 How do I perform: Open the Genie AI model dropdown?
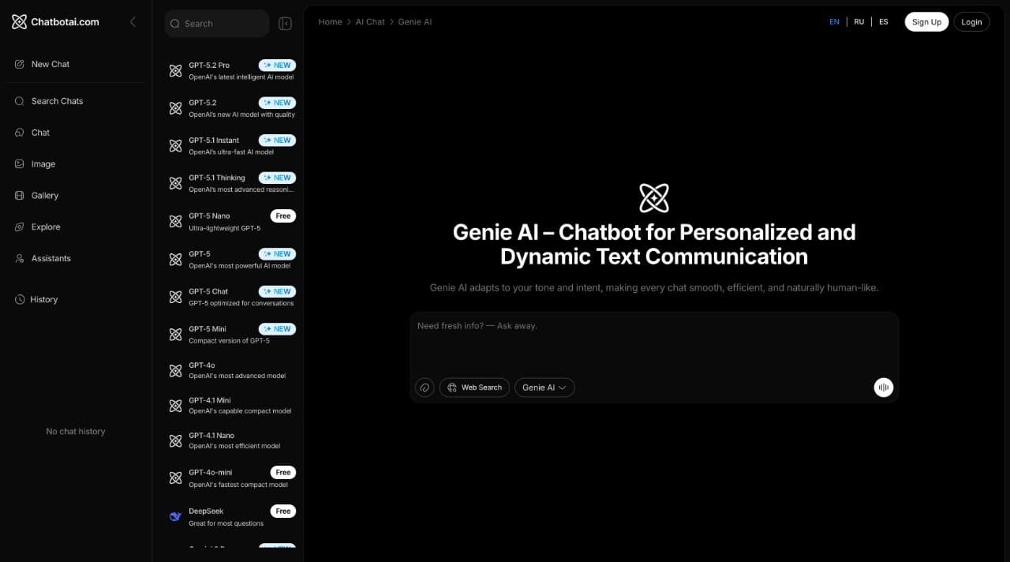click(544, 388)
